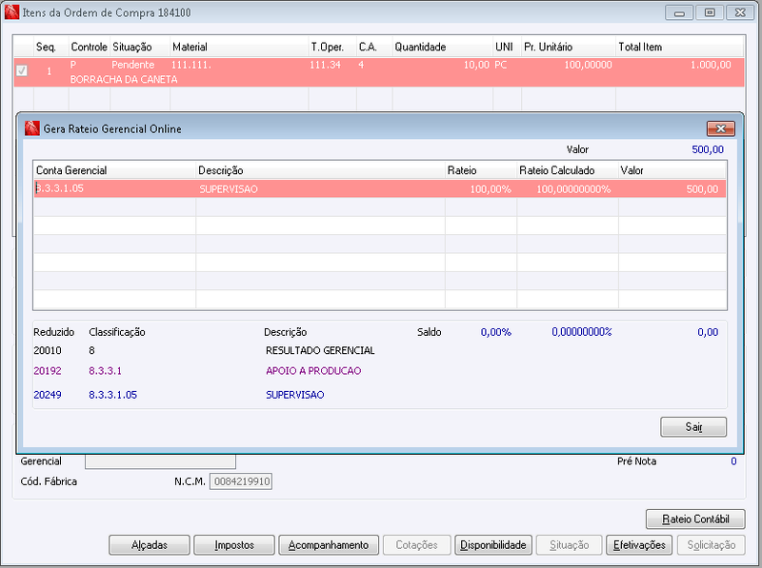
Task: Click BORRACHA DA CANETA material description
Action: pyautogui.click(x=124, y=80)
